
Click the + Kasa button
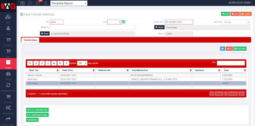point(45,33)
